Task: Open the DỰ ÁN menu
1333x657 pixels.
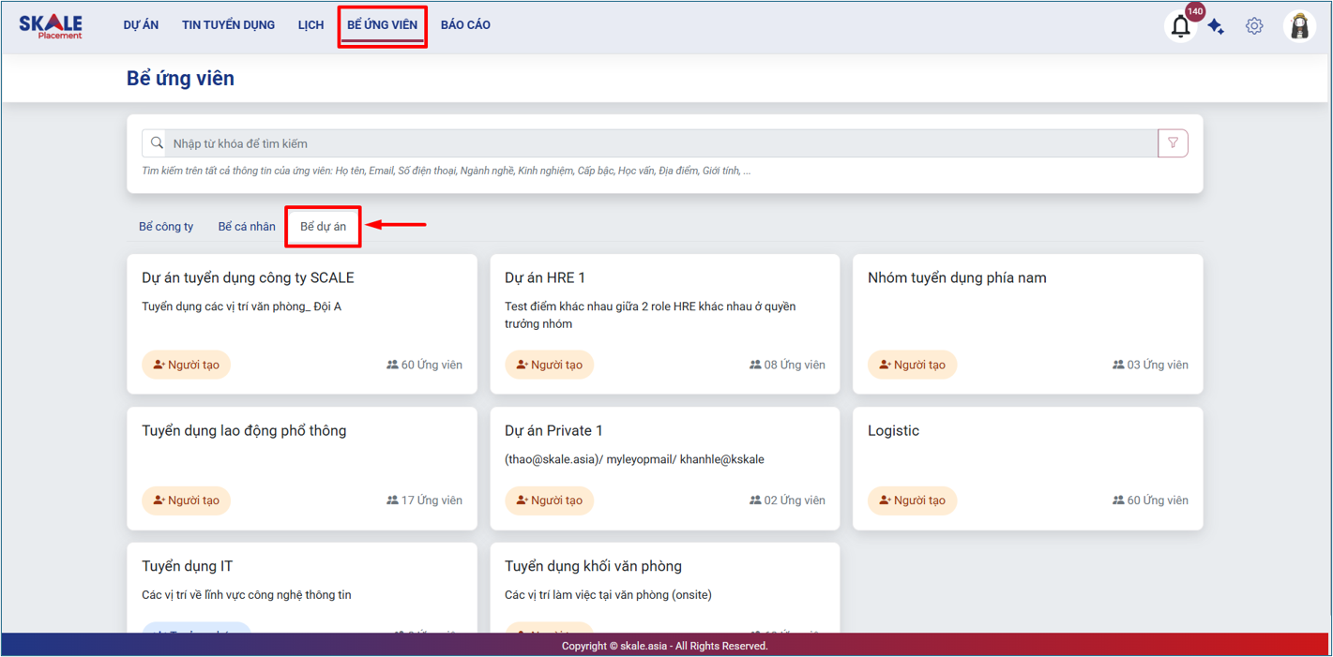Action: 141,25
